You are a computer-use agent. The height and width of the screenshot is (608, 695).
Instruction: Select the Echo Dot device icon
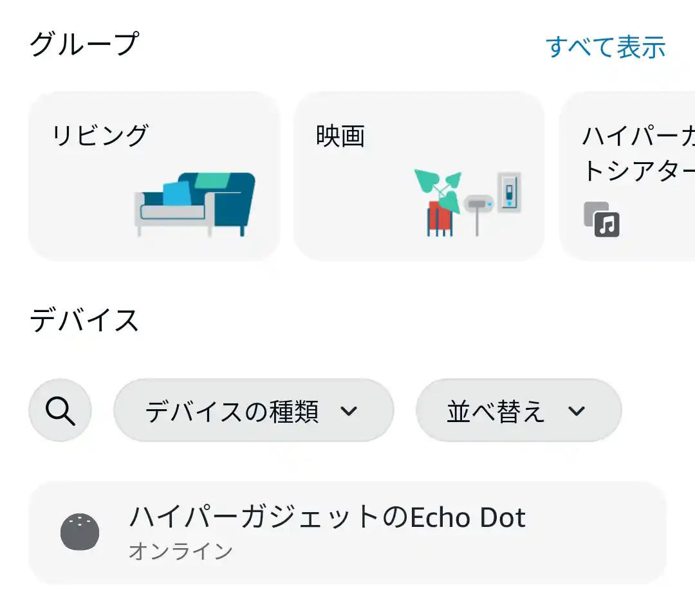point(80,531)
